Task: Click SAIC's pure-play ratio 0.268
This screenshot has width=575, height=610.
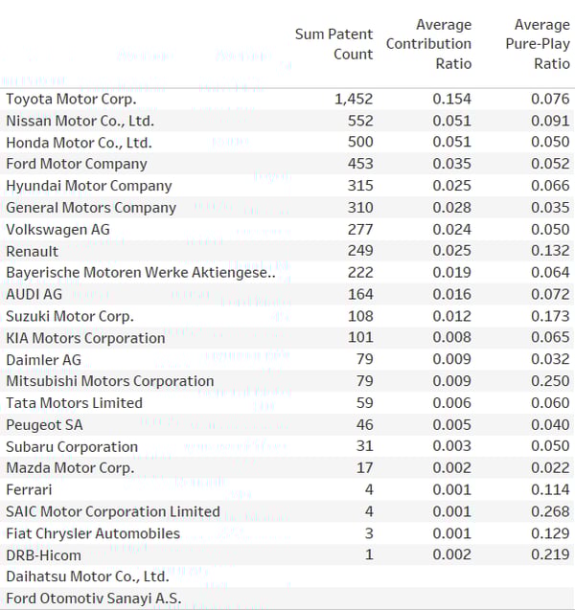Action: 550,511
